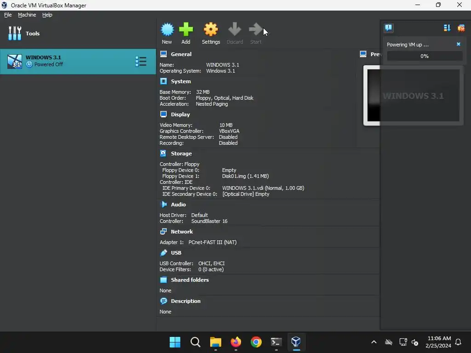Click the WINDOWS 3.1.vdi hard disk entry
This screenshot has width=471, height=353.
coord(263,188)
